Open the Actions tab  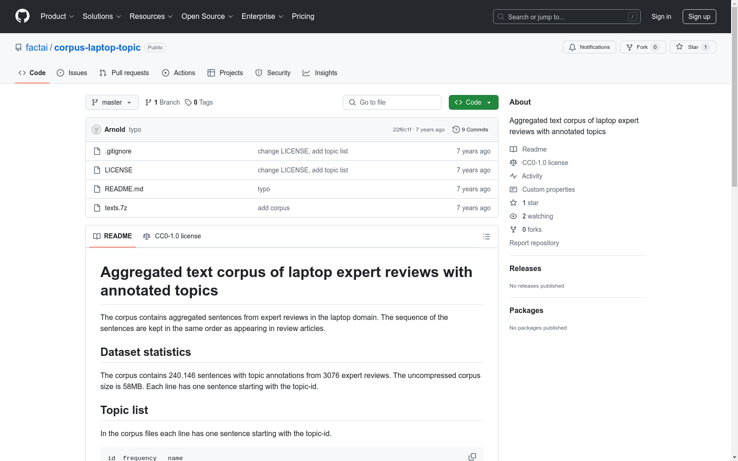tap(179, 73)
